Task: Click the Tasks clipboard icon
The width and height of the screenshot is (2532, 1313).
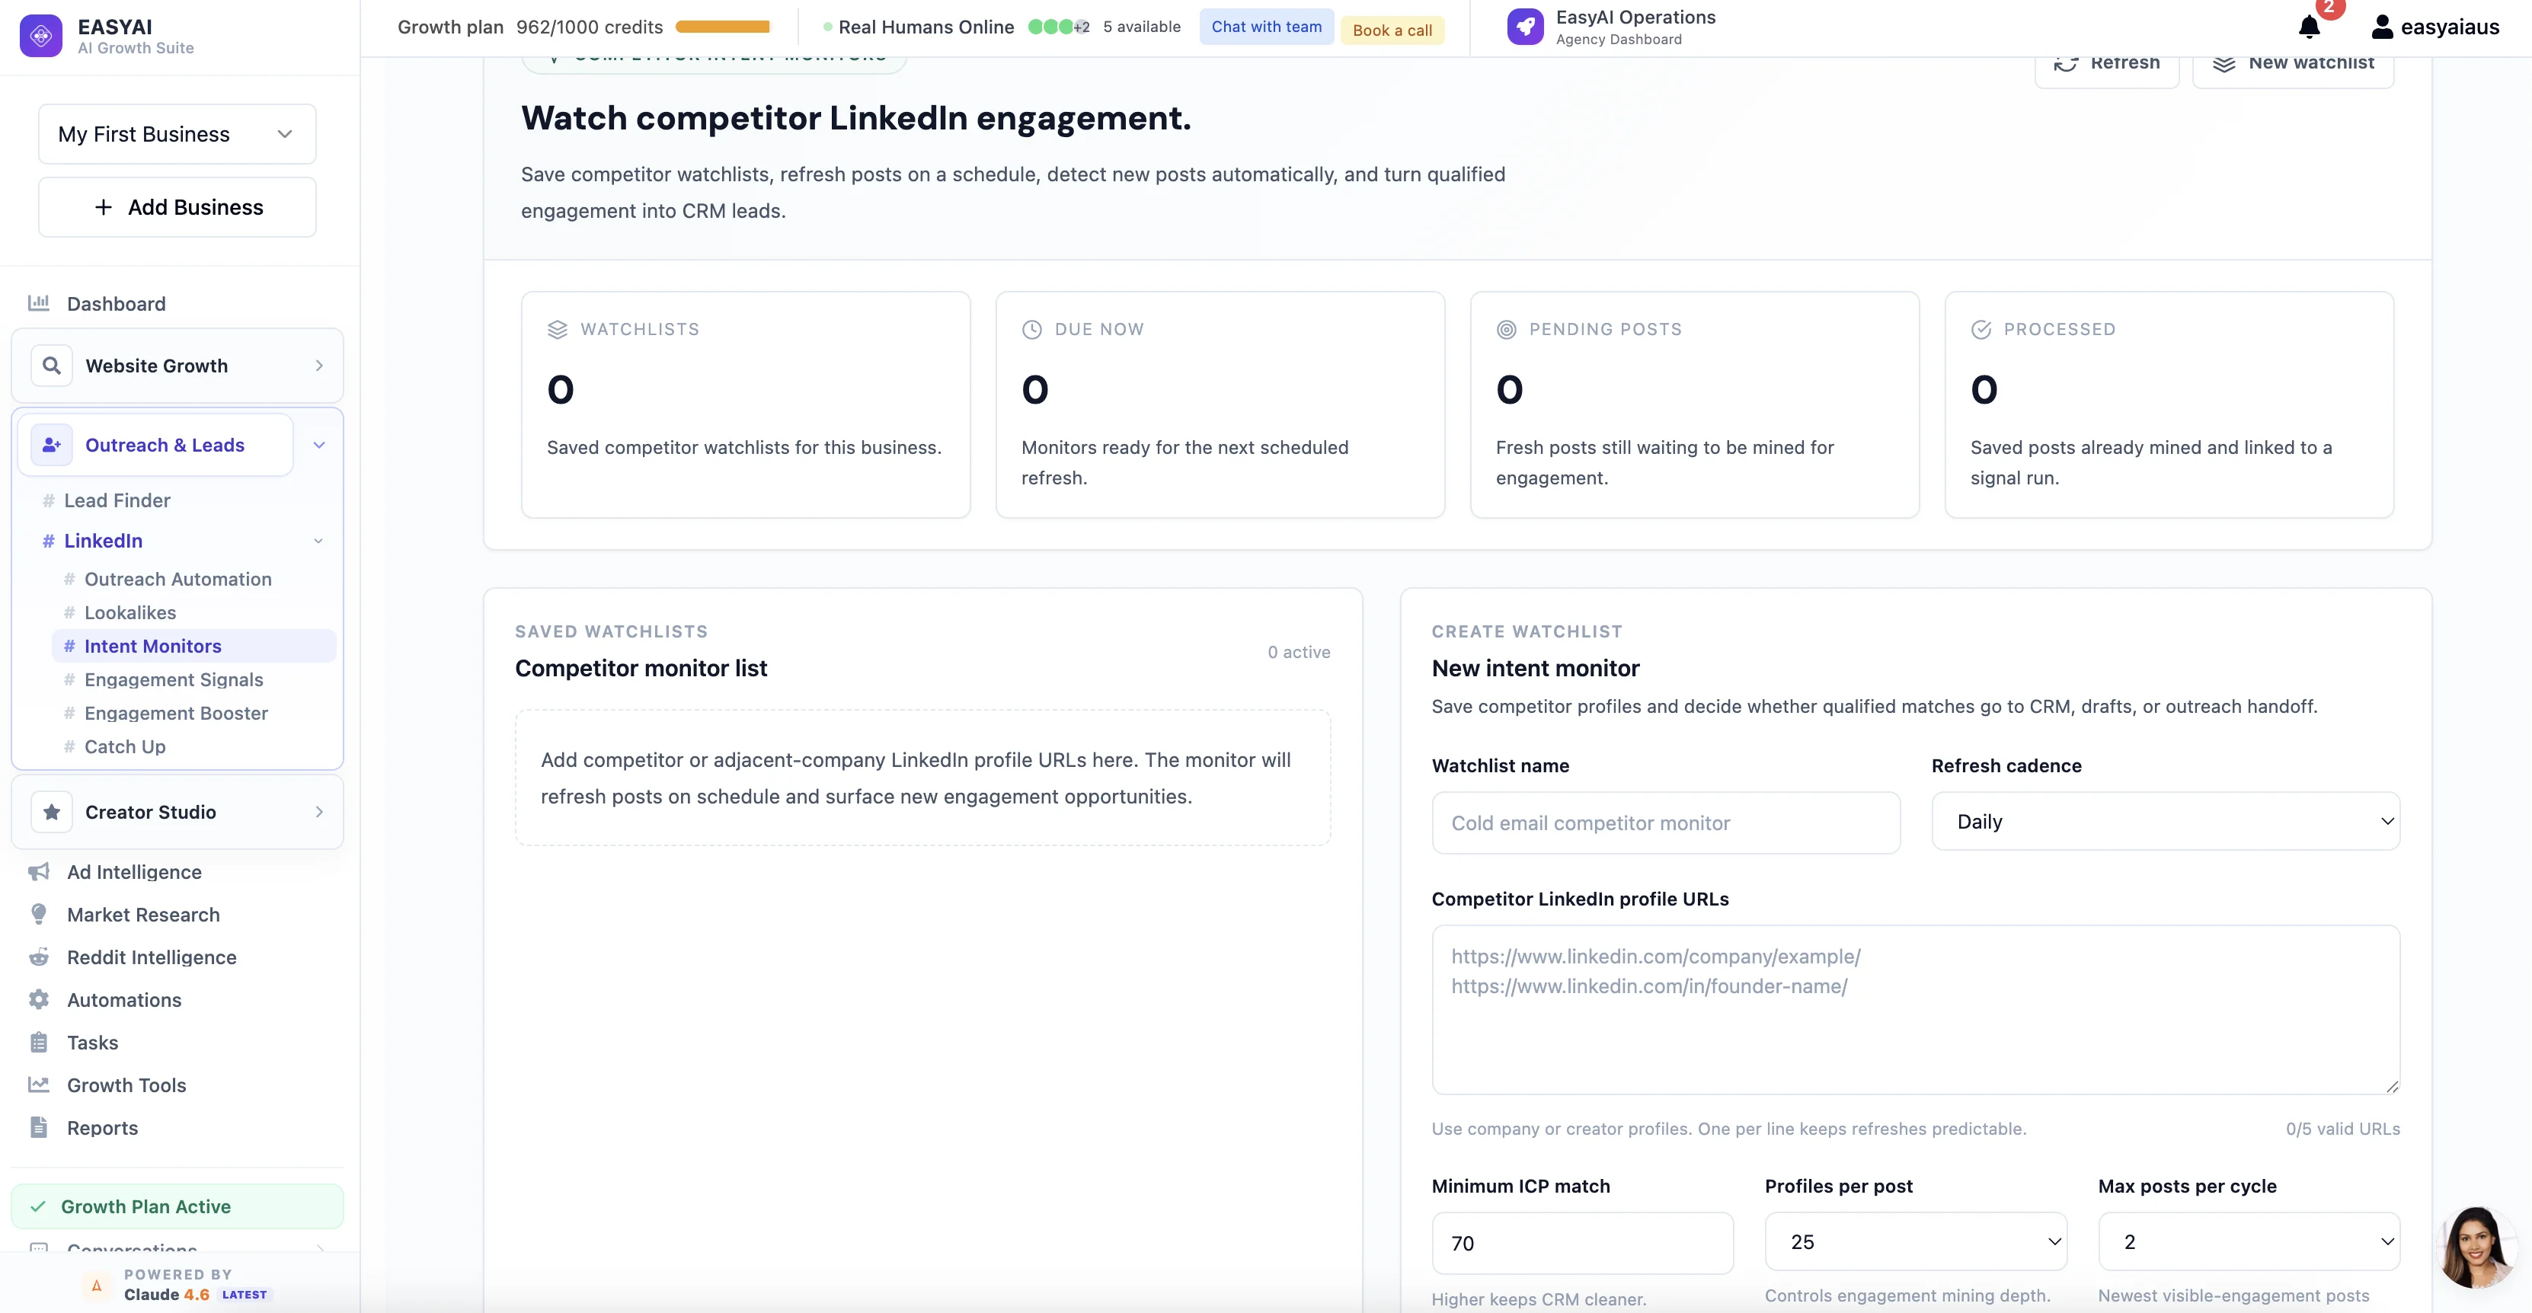Action: point(40,1042)
